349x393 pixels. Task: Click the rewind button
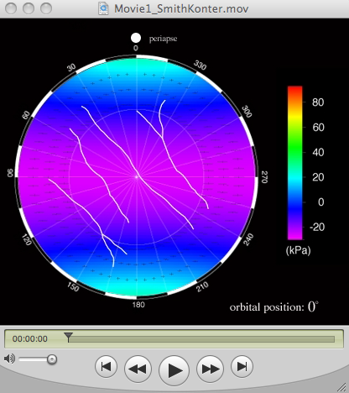pyautogui.click(x=138, y=369)
